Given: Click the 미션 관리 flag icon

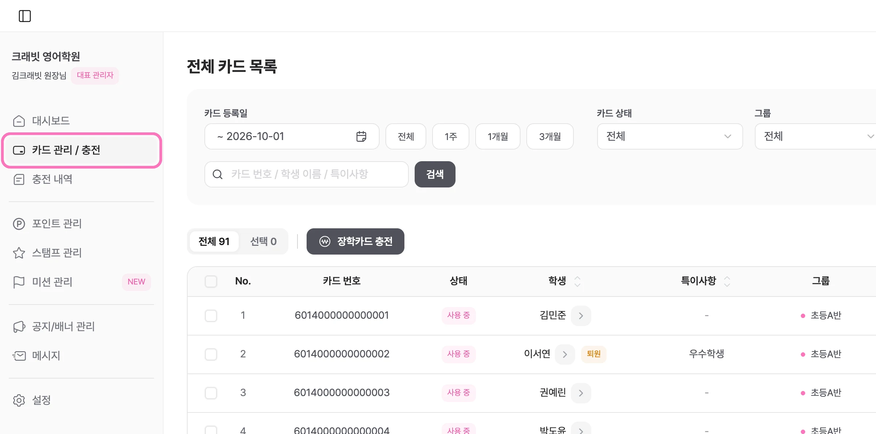Looking at the screenshot, I should pos(19,282).
